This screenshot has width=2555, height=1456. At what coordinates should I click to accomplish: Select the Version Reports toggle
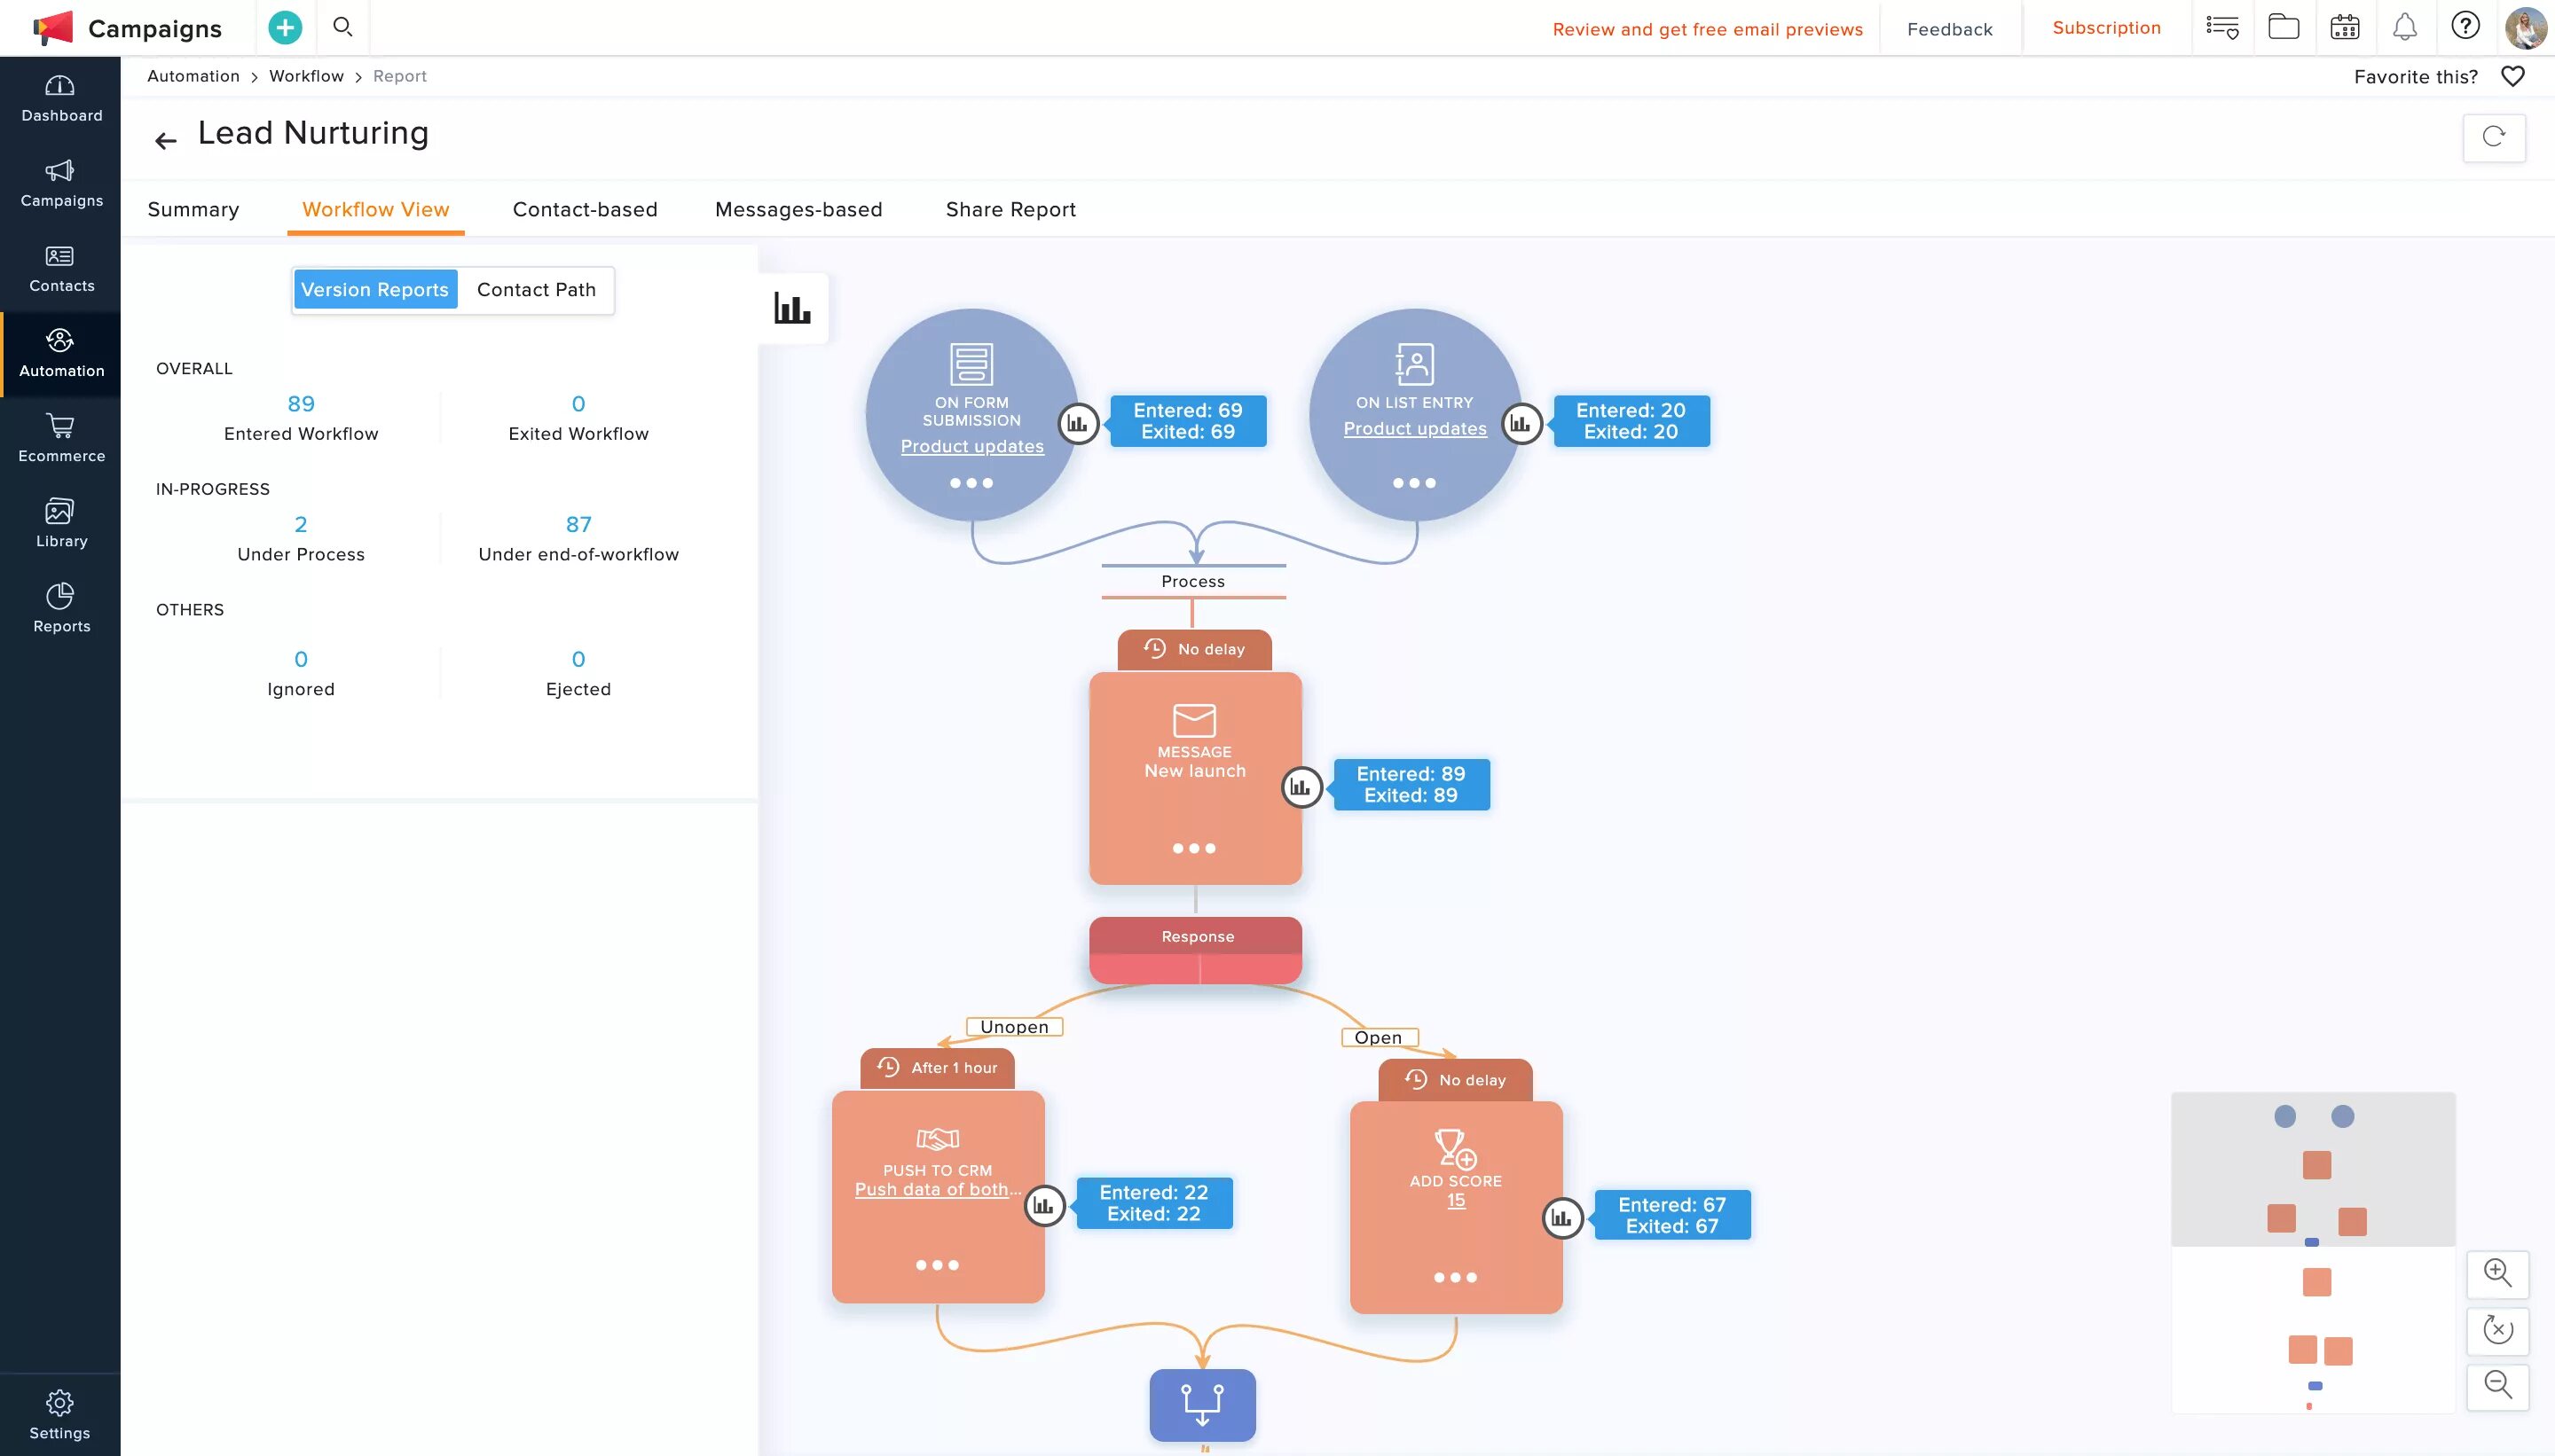point(375,290)
